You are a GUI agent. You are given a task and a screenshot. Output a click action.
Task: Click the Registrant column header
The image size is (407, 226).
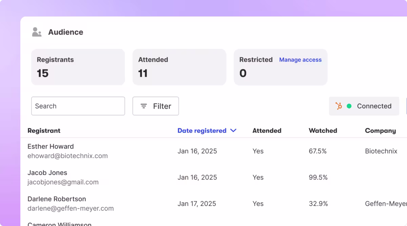44,131
